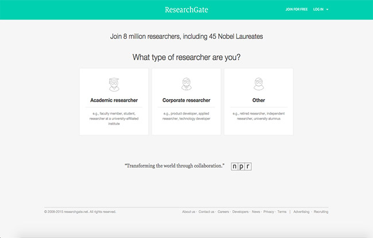The width and height of the screenshot is (373, 238).
Task: Click the Join for Free link
Action: 297,9
